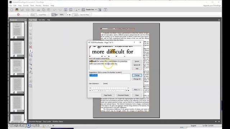Viewport: 230px width, 129px height.
Task: Switch to the Workflow Status tab
Action: click(57, 121)
